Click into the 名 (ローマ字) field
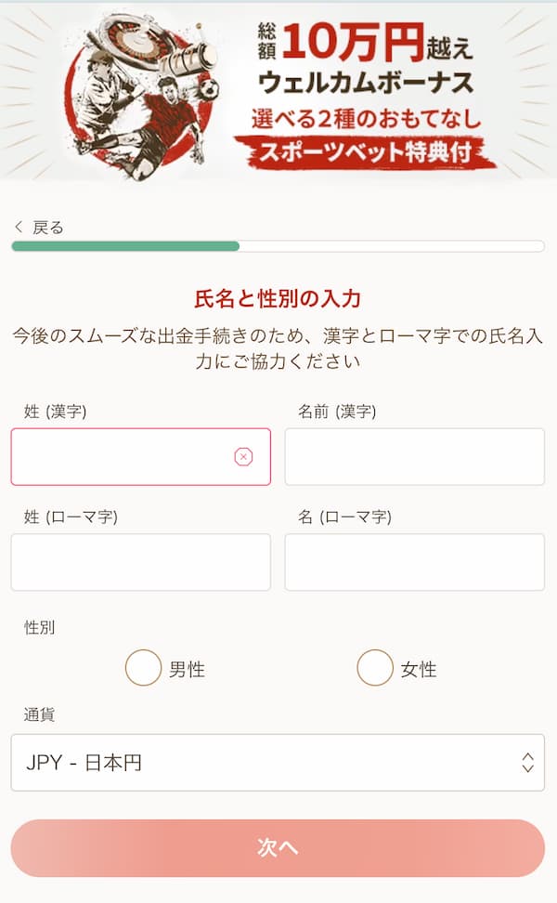This screenshot has height=903, width=557. 414,562
